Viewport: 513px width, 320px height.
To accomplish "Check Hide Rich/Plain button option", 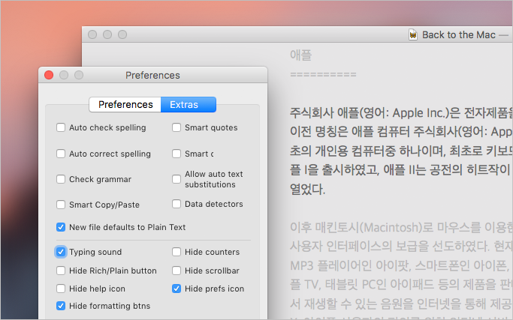I will pos(61,271).
